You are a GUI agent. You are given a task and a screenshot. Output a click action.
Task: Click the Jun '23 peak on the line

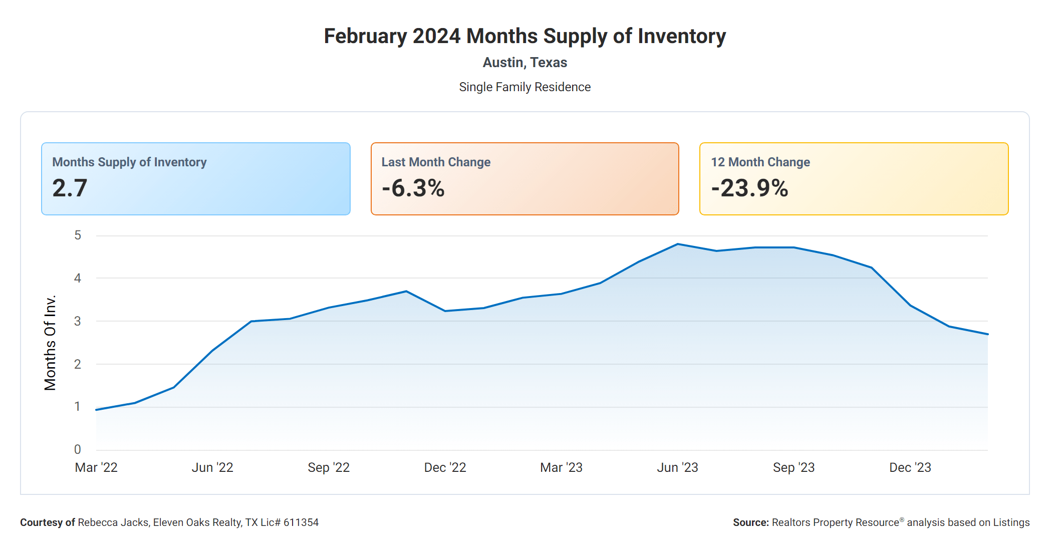pos(678,244)
